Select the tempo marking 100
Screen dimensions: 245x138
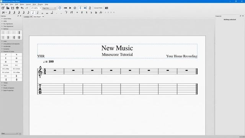49,61
